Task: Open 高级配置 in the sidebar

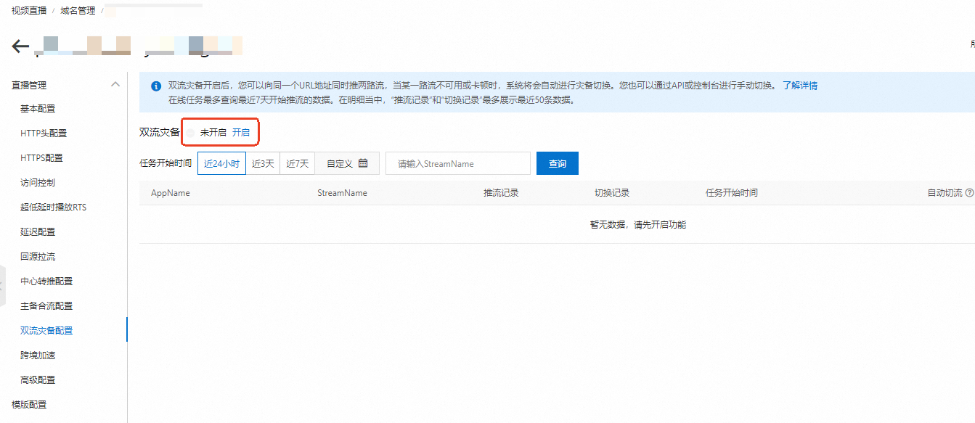Action: [x=38, y=380]
